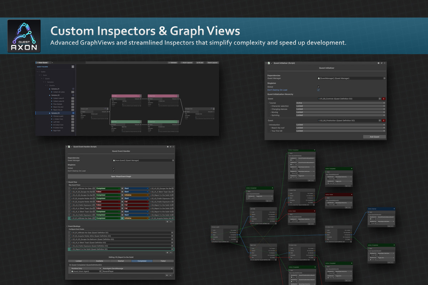Remove event hook entry with minus
428x285 pixels.
click(171, 253)
